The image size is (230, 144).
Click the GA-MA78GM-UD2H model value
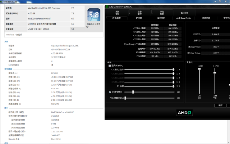[x=60, y=50]
